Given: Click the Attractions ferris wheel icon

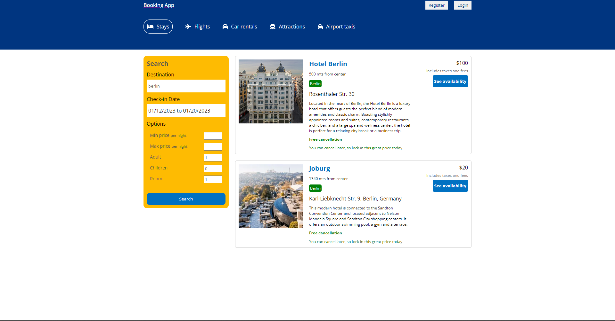Looking at the screenshot, I should pyautogui.click(x=273, y=27).
